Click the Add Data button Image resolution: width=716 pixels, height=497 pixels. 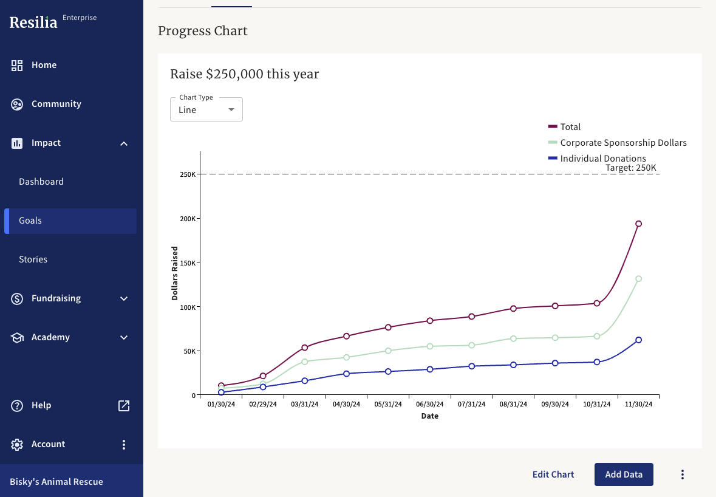pyautogui.click(x=624, y=474)
